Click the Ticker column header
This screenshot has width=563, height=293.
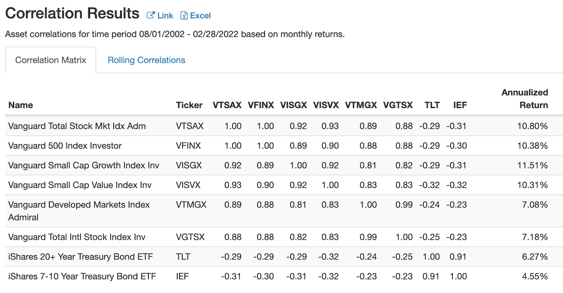pyautogui.click(x=189, y=105)
